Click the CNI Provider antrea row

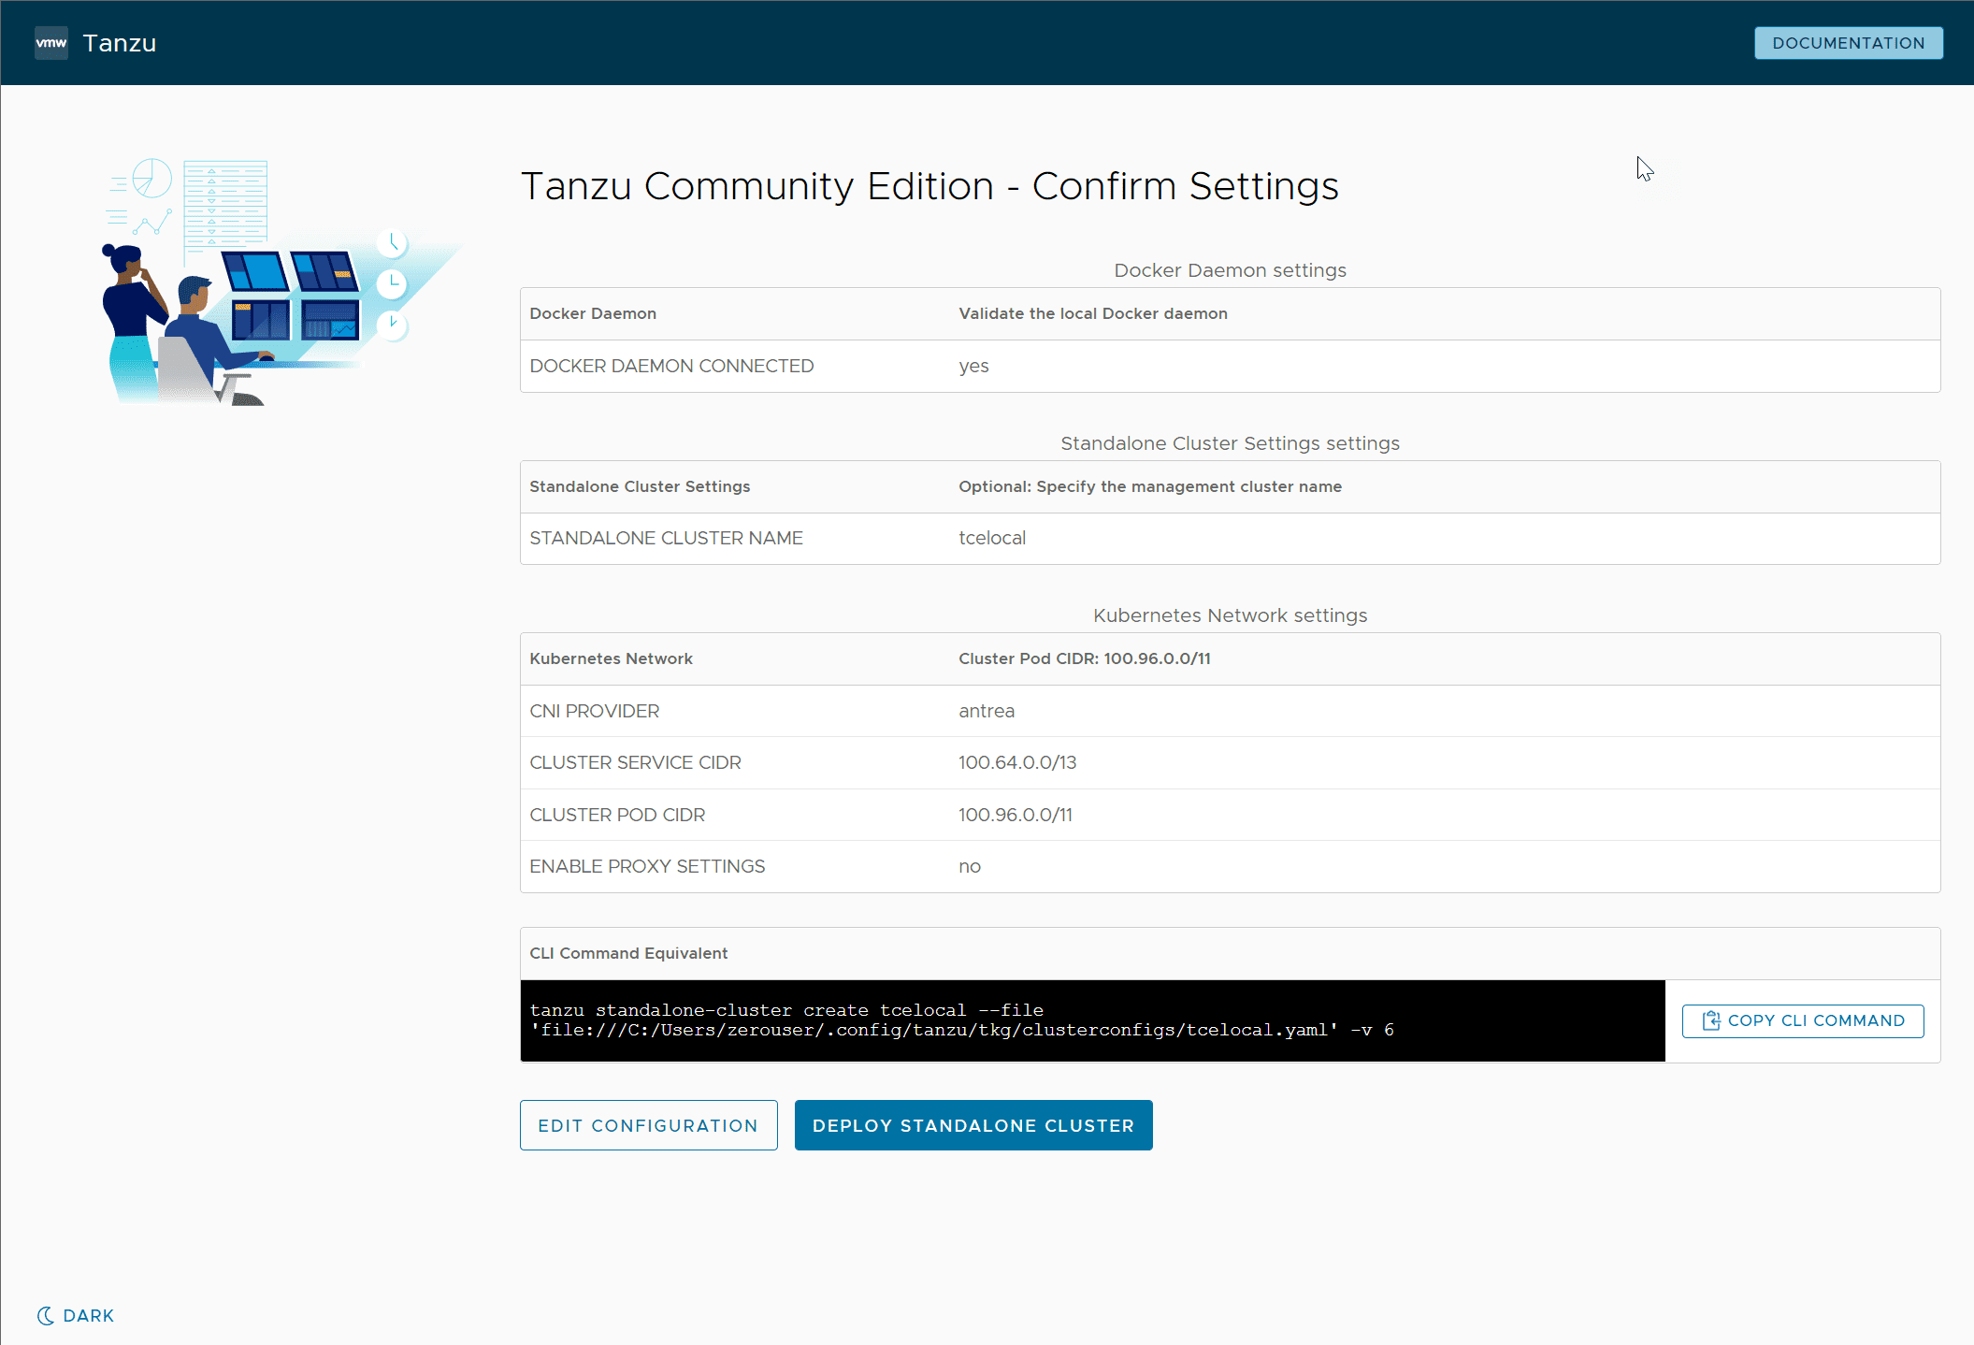coord(1229,711)
